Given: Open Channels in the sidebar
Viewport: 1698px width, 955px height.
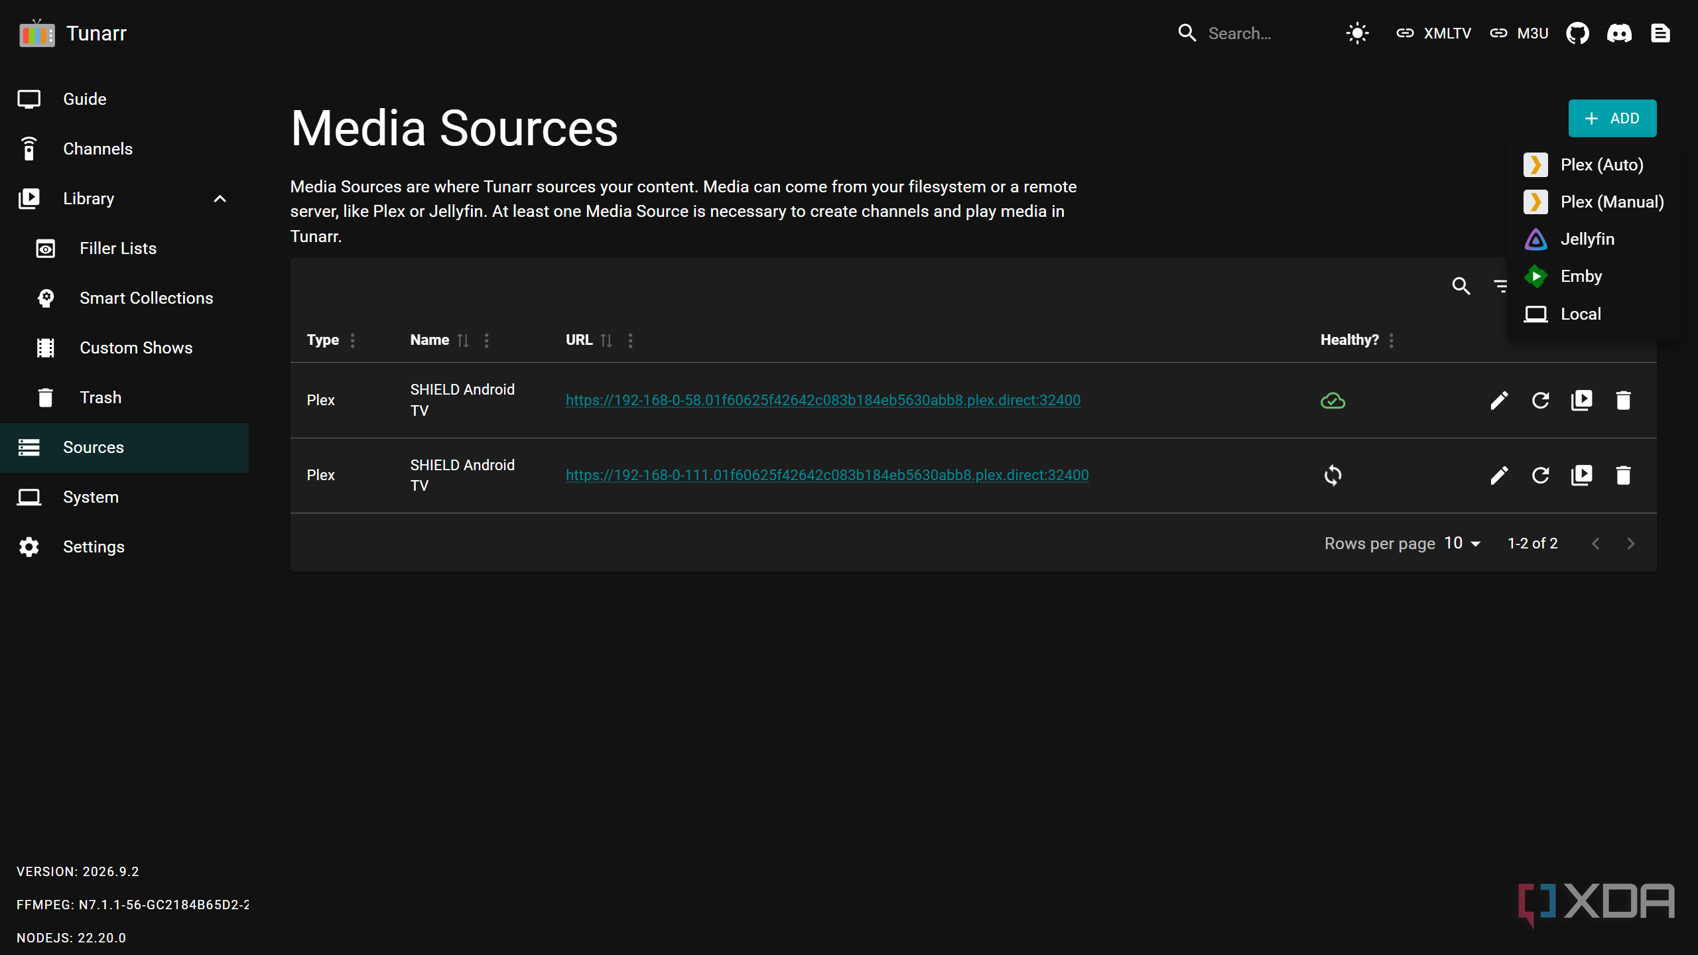Looking at the screenshot, I should coord(125,149).
